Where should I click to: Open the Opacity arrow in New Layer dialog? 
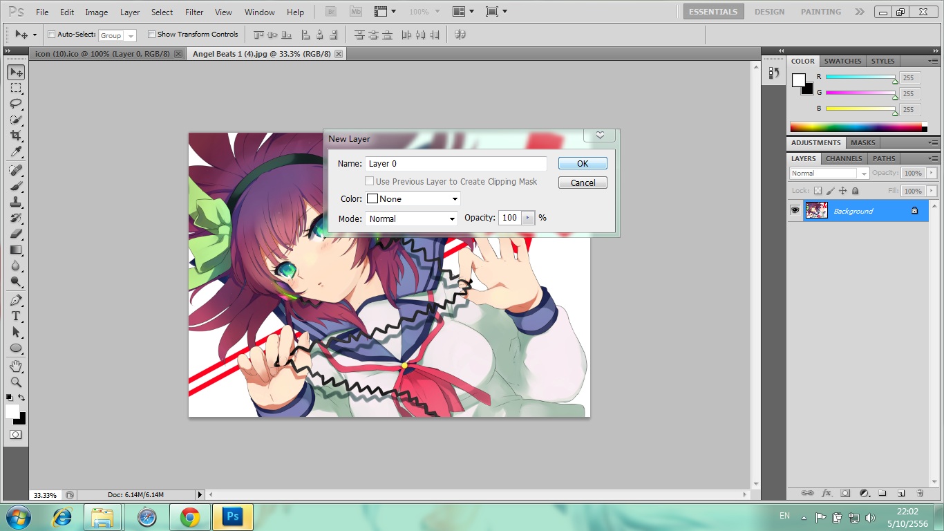(x=529, y=218)
